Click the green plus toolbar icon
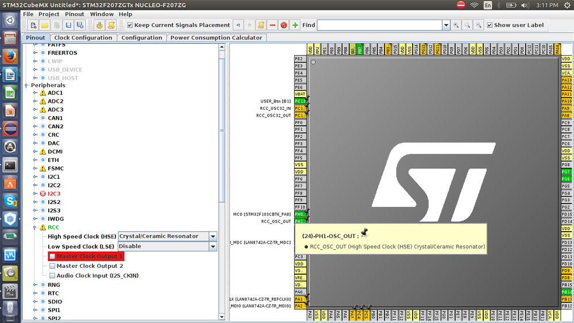The image size is (574, 323). point(295,25)
